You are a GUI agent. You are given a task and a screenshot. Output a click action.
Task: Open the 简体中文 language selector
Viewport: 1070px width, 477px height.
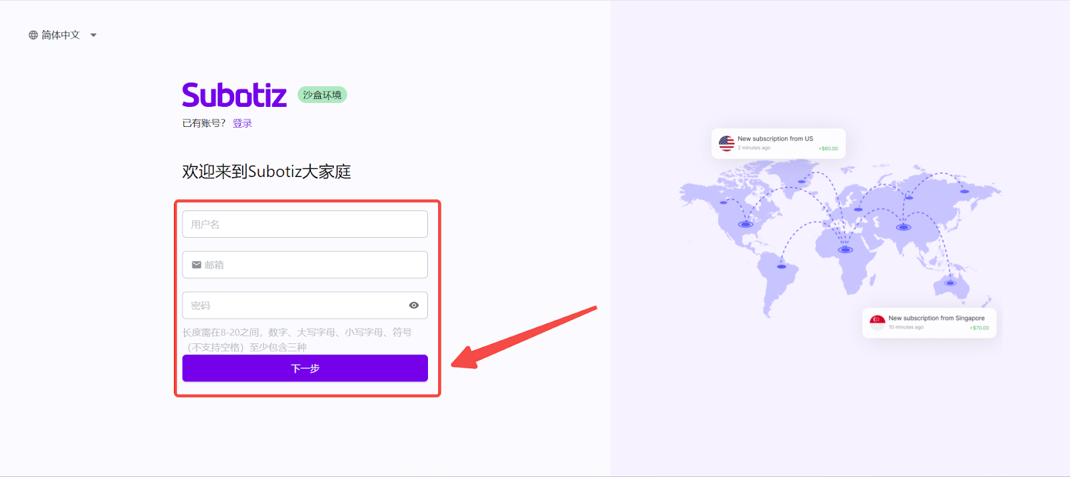(61, 35)
